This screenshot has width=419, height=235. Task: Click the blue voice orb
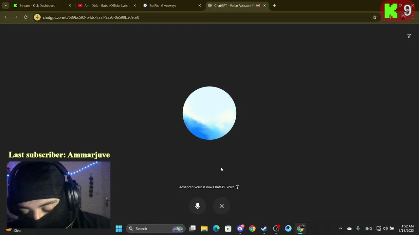tap(209, 113)
